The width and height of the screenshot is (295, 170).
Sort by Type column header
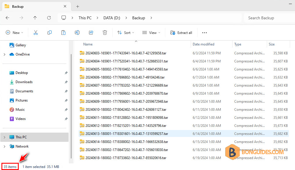[238, 44]
